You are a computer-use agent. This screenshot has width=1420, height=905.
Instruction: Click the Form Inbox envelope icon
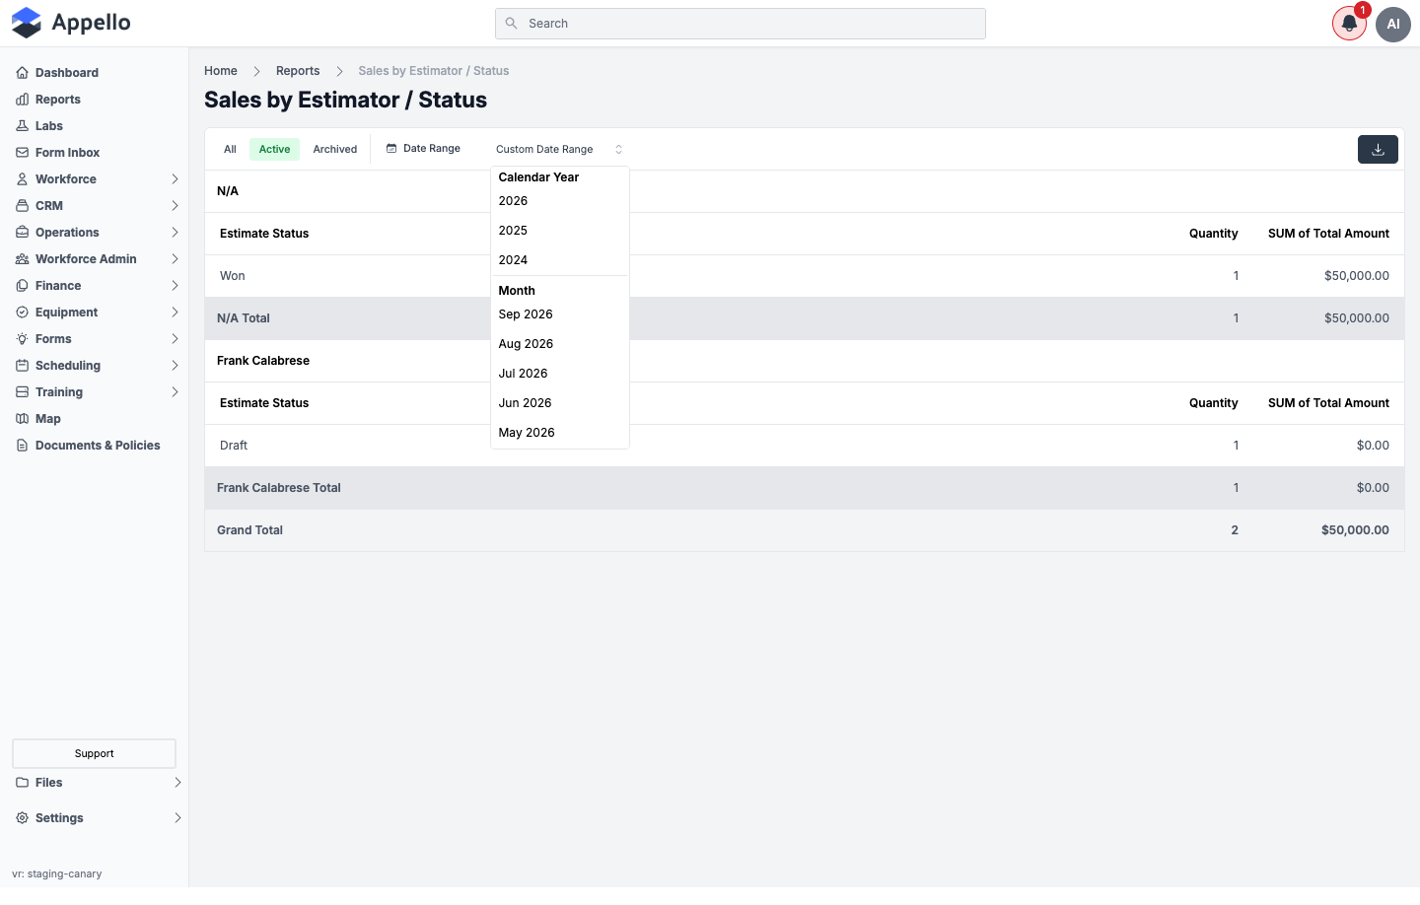point(22,153)
